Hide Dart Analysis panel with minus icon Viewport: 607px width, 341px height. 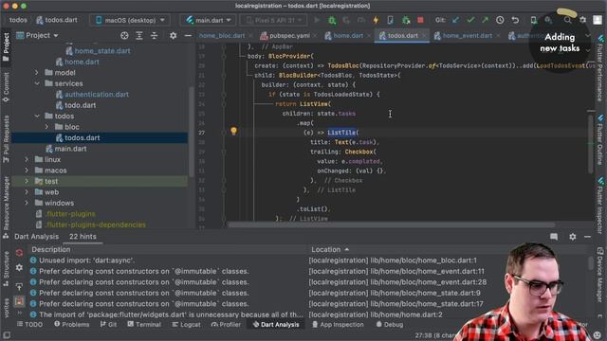tap(587, 237)
